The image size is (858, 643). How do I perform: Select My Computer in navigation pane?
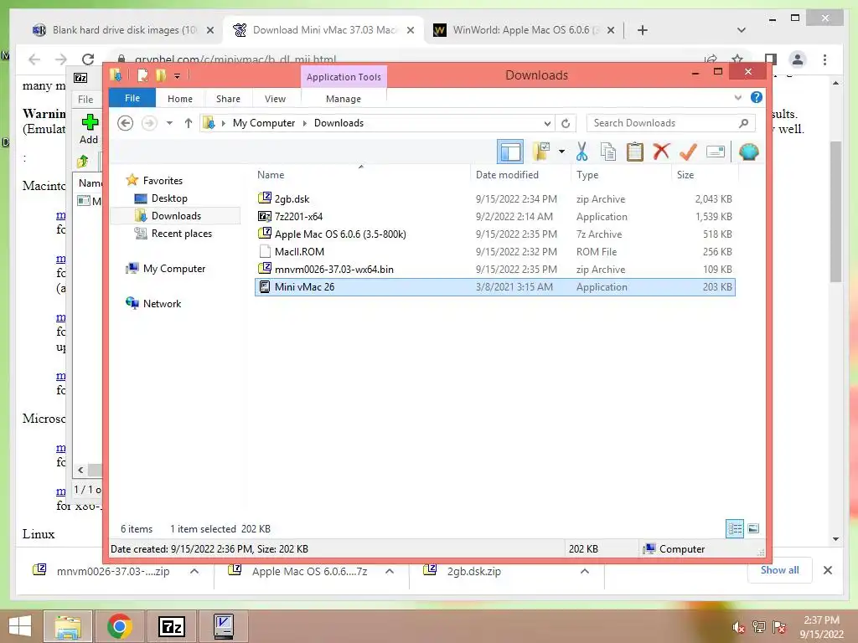point(174,269)
